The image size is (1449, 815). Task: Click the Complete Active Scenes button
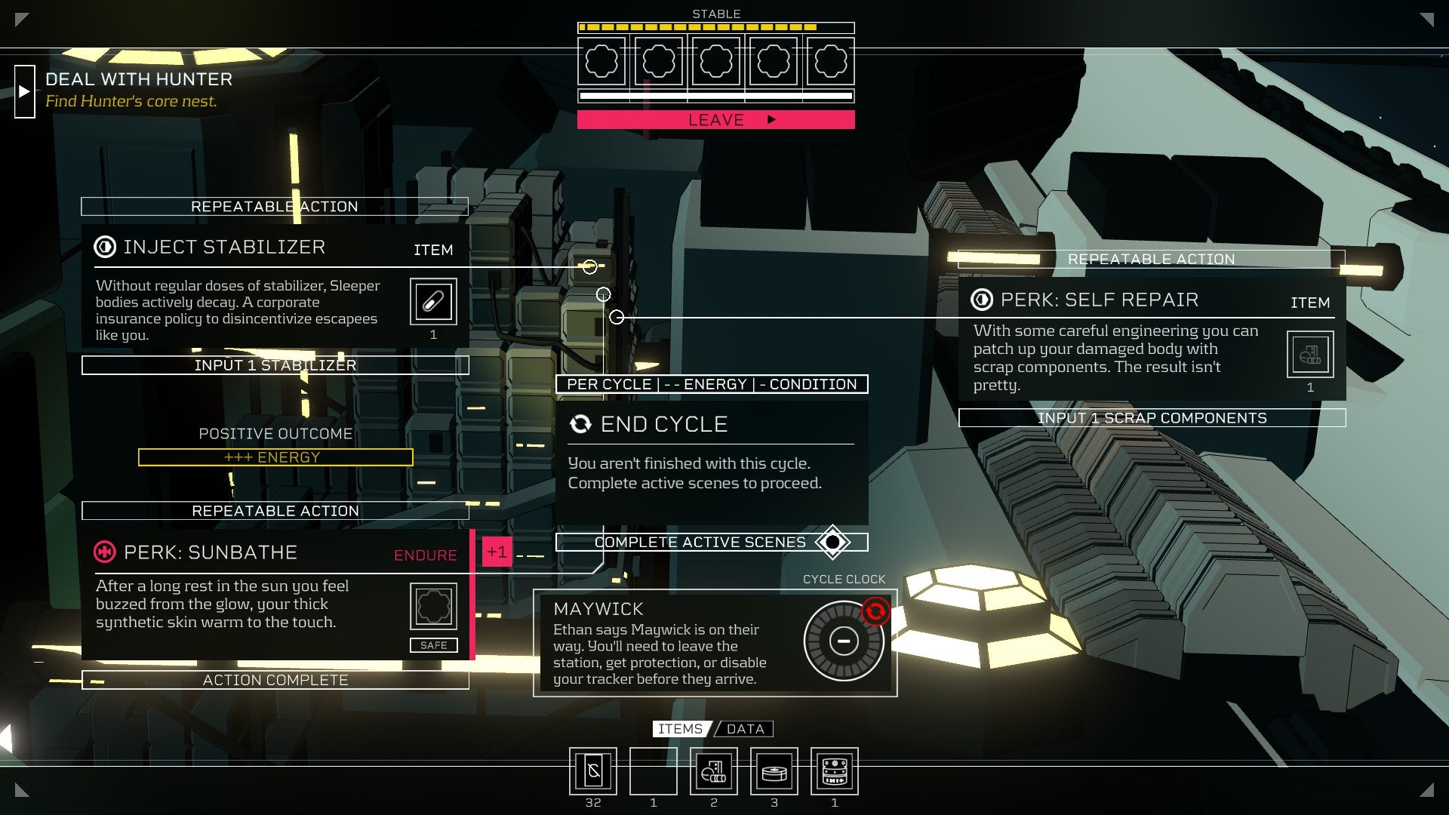pyautogui.click(x=700, y=540)
